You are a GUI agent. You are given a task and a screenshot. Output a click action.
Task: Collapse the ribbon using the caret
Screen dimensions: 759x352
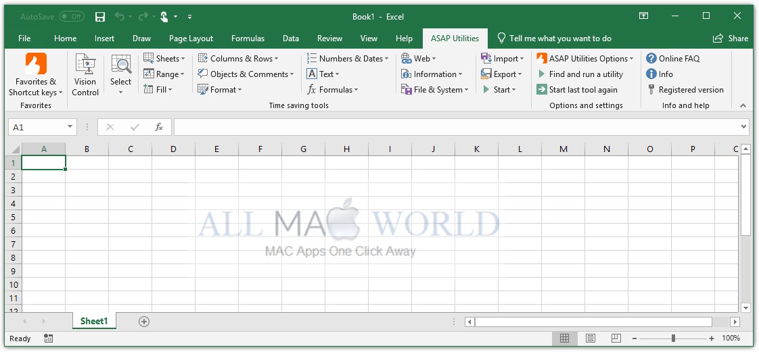point(743,105)
